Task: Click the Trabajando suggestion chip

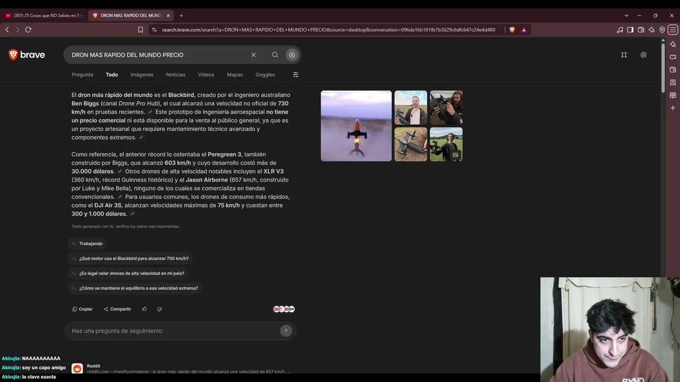Action: click(87, 244)
